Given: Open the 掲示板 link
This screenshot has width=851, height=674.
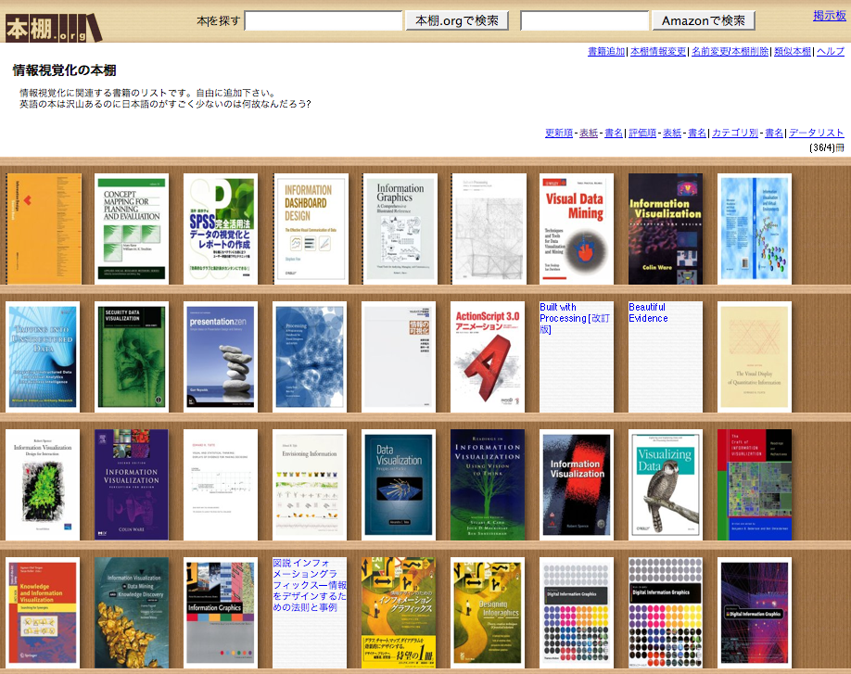Looking at the screenshot, I should pos(830,15).
